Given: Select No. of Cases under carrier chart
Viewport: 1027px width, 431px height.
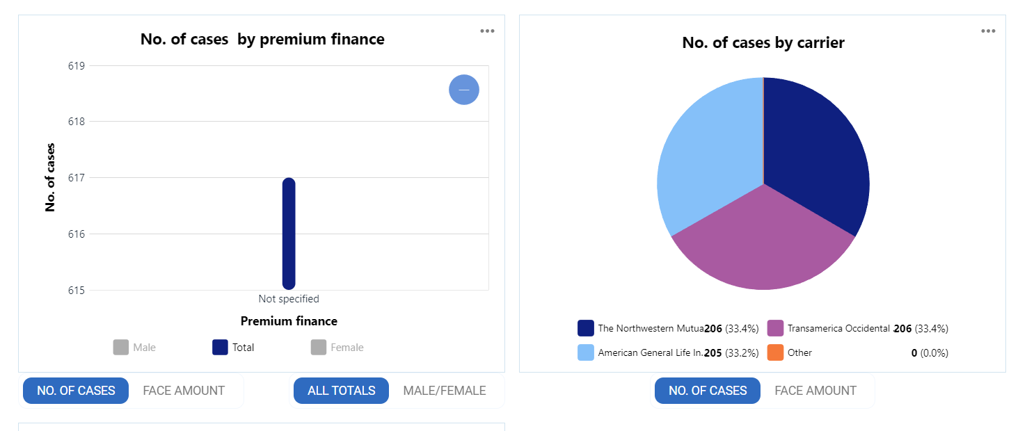Looking at the screenshot, I should 708,391.
